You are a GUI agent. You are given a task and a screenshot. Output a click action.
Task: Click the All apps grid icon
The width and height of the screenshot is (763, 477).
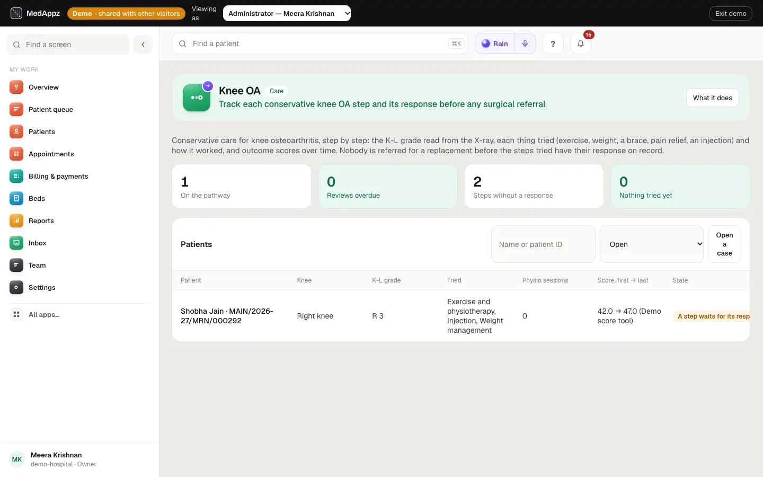click(x=16, y=314)
